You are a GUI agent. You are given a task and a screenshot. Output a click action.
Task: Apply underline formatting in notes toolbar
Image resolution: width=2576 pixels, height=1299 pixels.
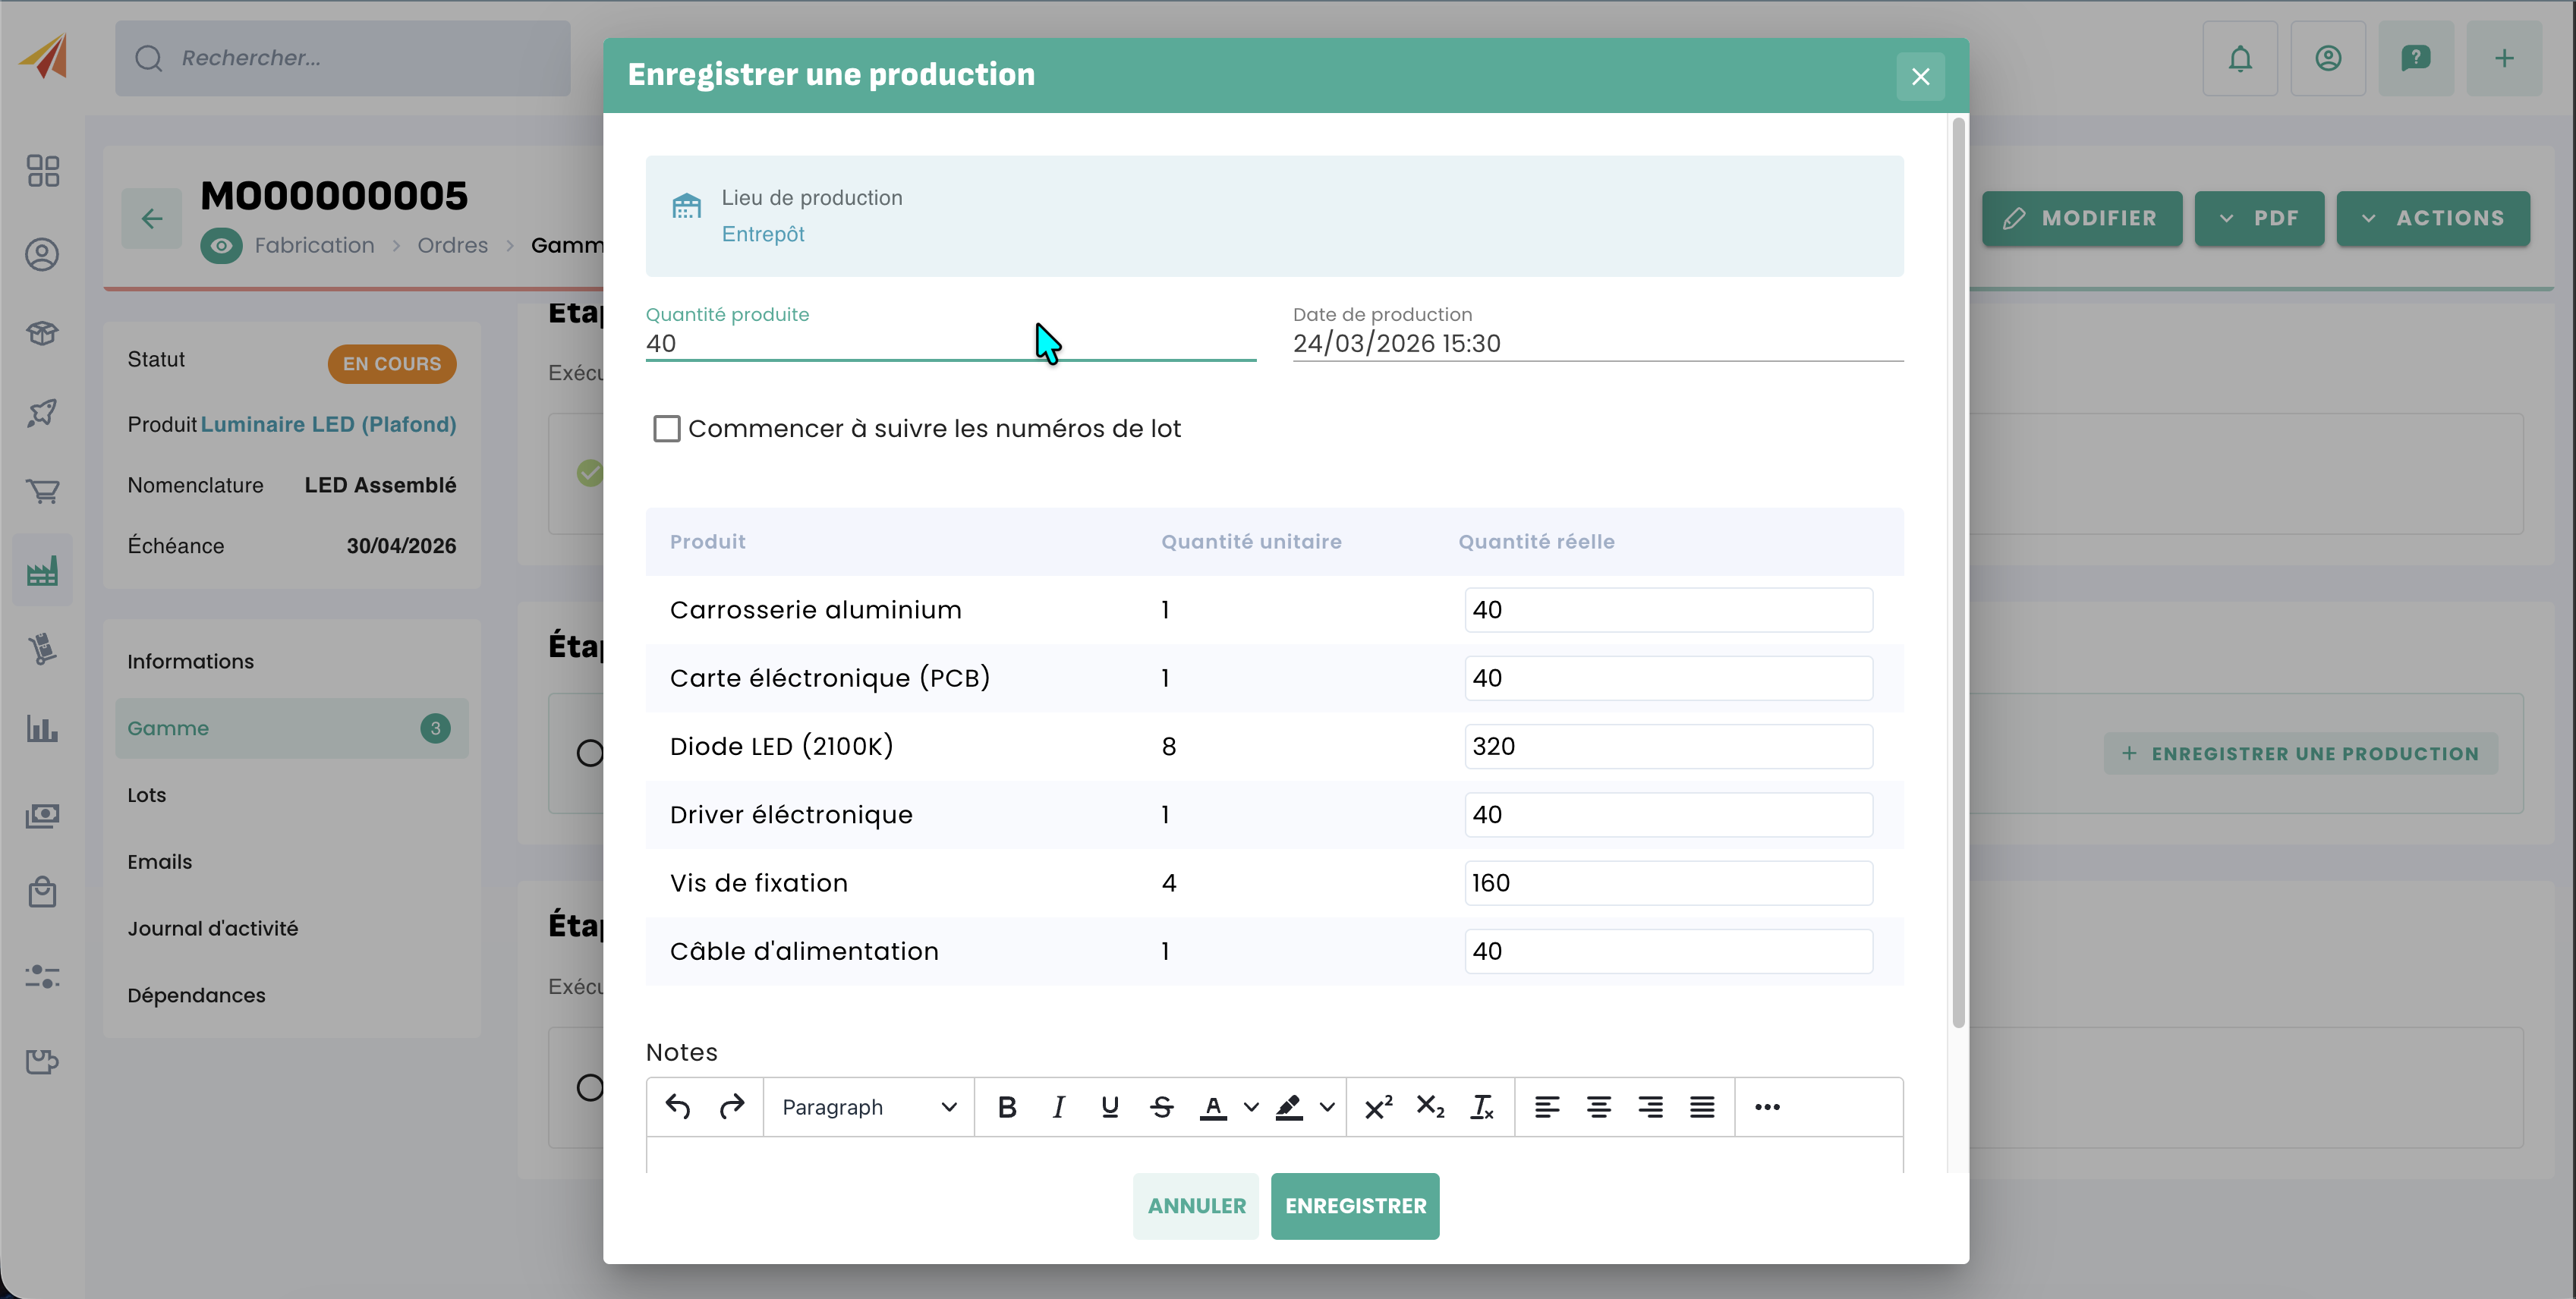tap(1109, 1107)
